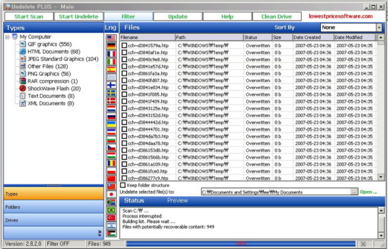Click the RAR compression type icon
388x249 pixels.
click(x=23, y=81)
